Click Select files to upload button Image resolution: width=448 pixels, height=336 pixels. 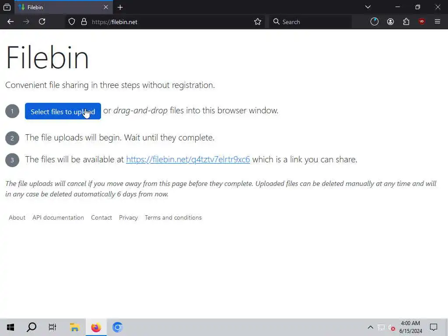tap(63, 111)
